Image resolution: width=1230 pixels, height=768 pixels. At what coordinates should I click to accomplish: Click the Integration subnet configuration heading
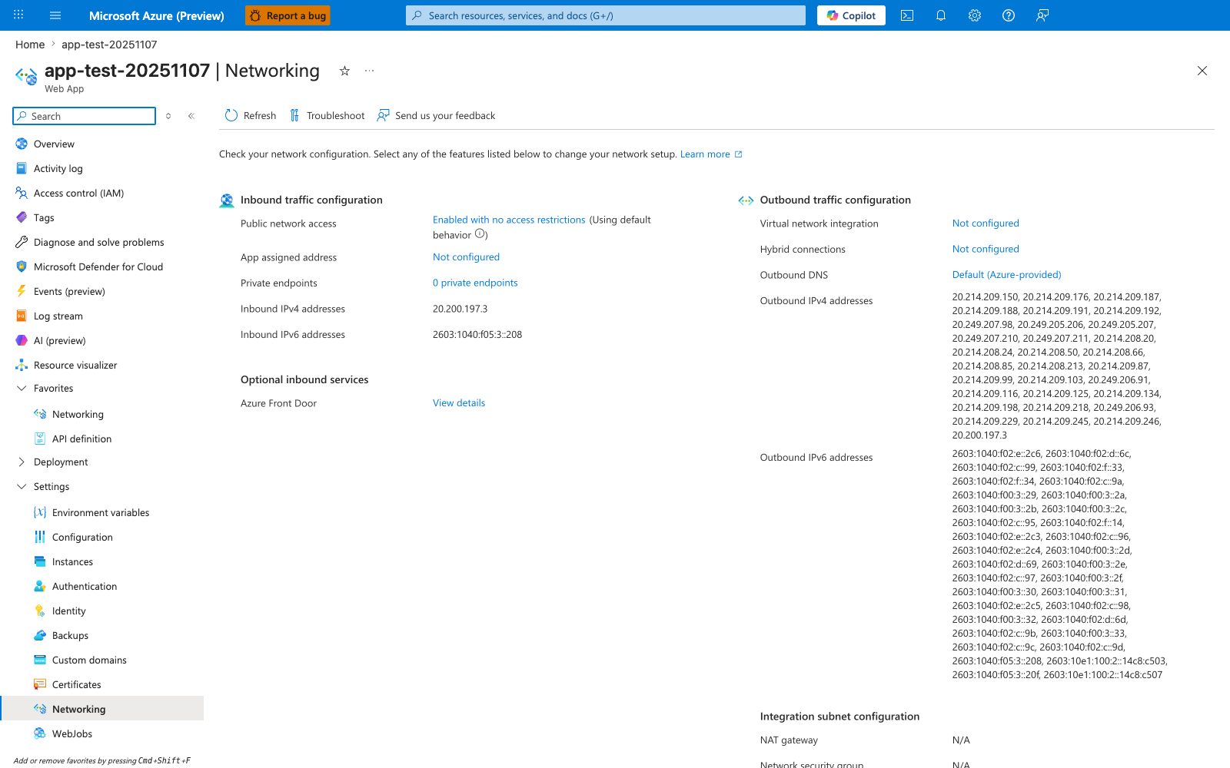[x=839, y=717]
